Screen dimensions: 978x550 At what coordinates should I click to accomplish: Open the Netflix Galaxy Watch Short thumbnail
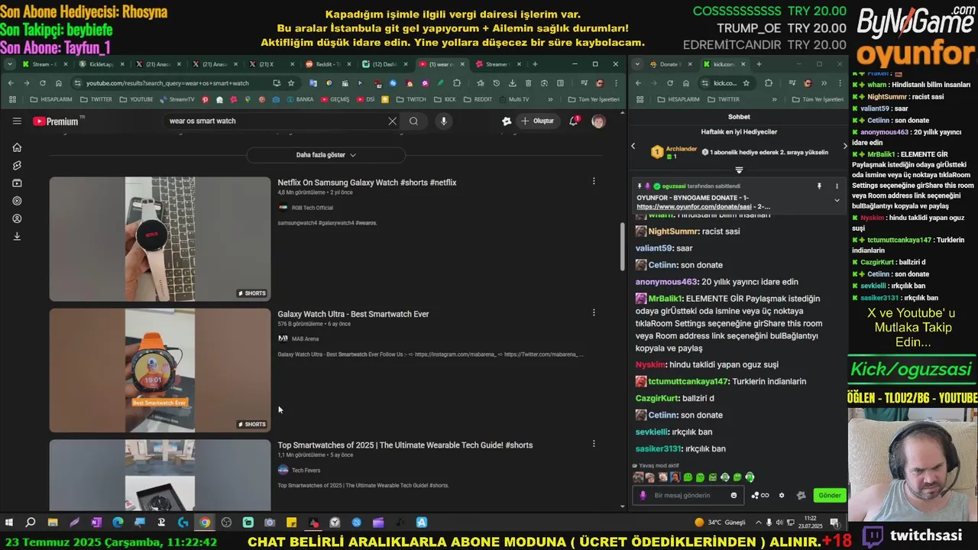(x=160, y=239)
